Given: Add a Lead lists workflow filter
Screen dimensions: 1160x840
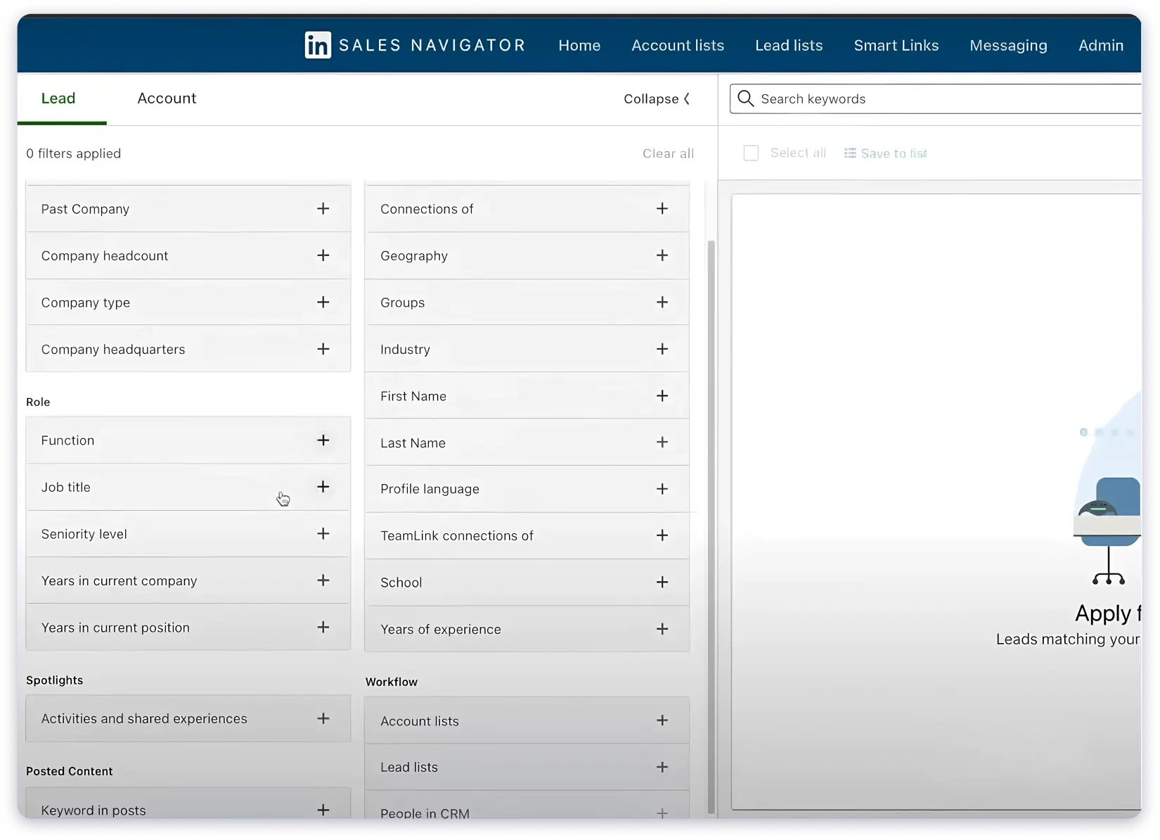Looking at the screenshot, I should point(662,767).
